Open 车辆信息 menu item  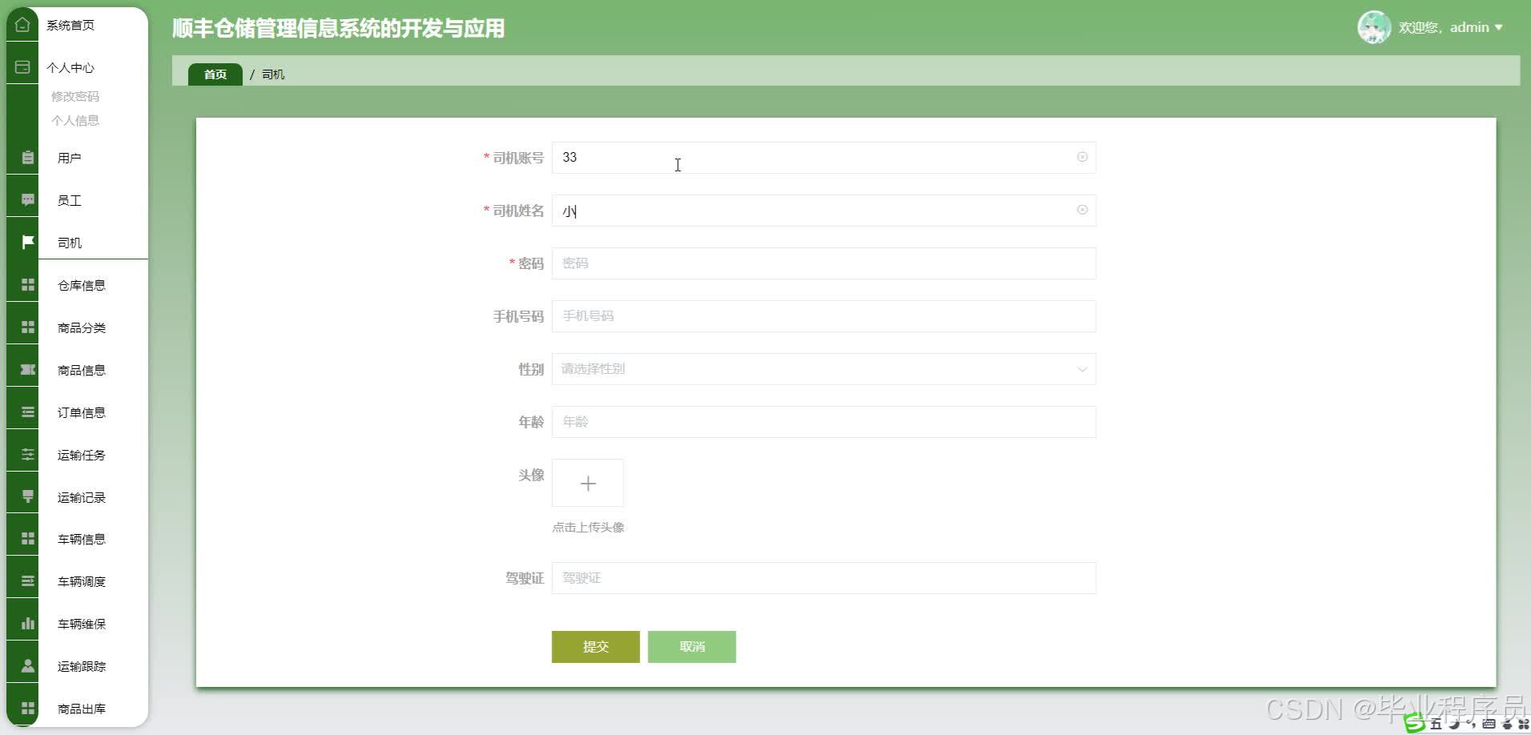82,539
